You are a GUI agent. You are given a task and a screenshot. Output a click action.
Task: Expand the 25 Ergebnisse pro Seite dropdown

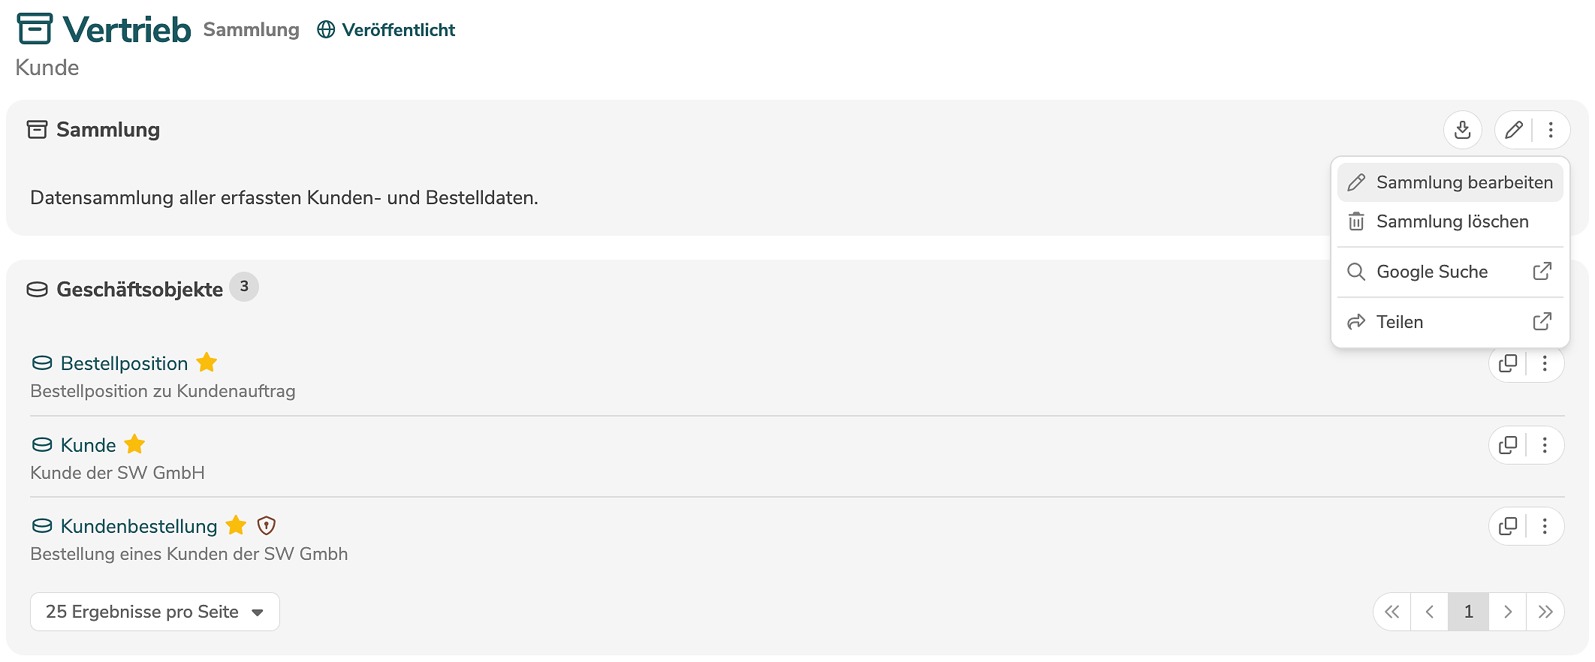click(x=155, y=612)
